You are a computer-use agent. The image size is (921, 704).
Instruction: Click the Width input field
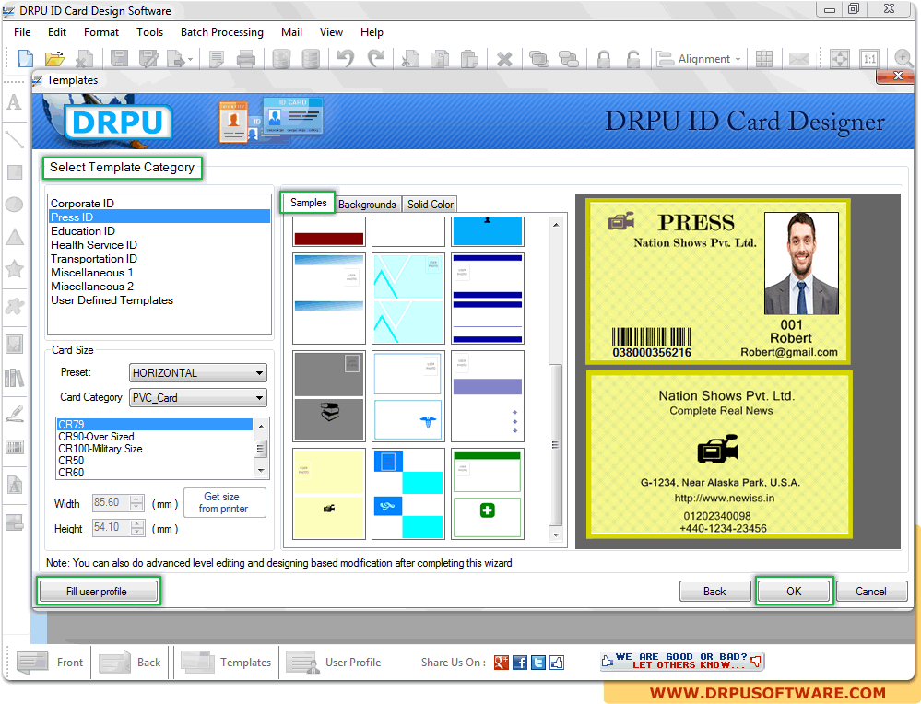pos(111,502)
